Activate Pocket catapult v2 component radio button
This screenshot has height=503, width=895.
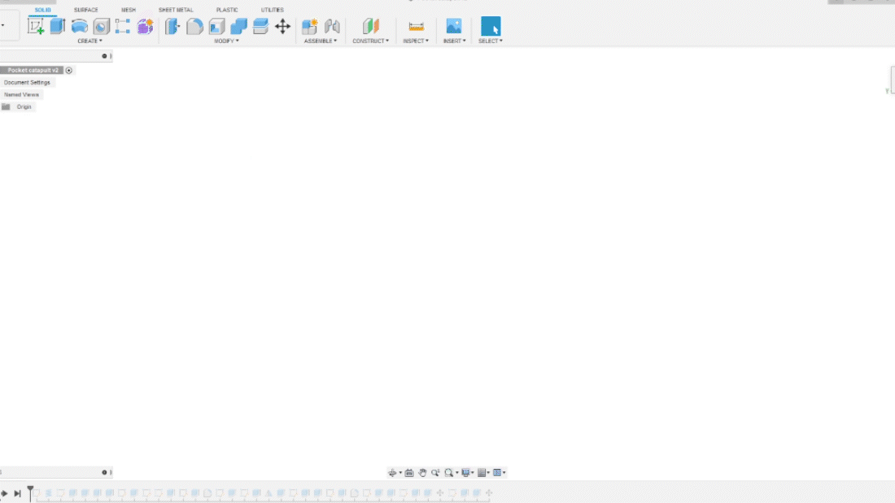(x=69, y=70)
